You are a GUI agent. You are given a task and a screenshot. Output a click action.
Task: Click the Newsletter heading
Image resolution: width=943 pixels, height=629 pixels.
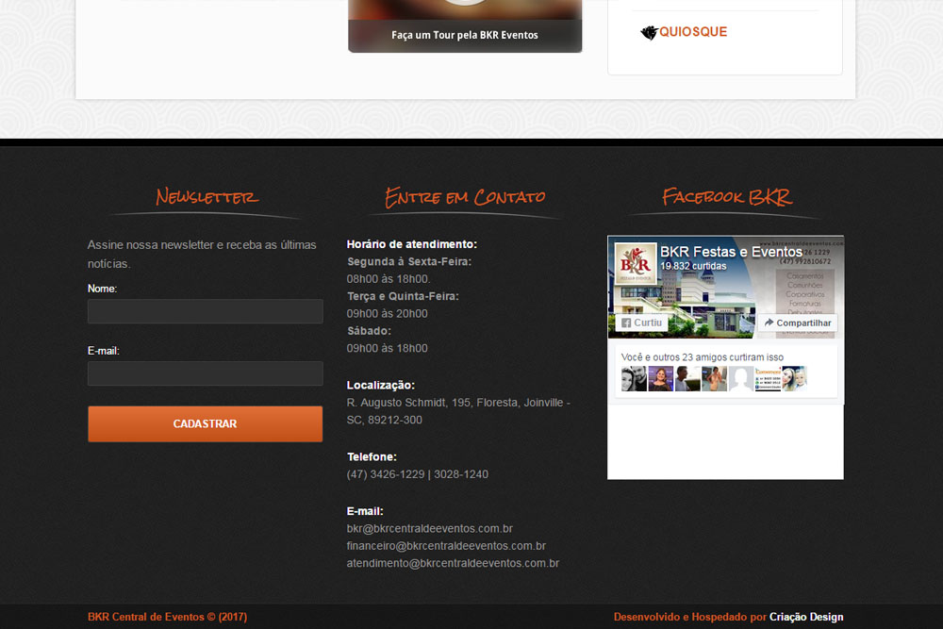coord(207,197)
